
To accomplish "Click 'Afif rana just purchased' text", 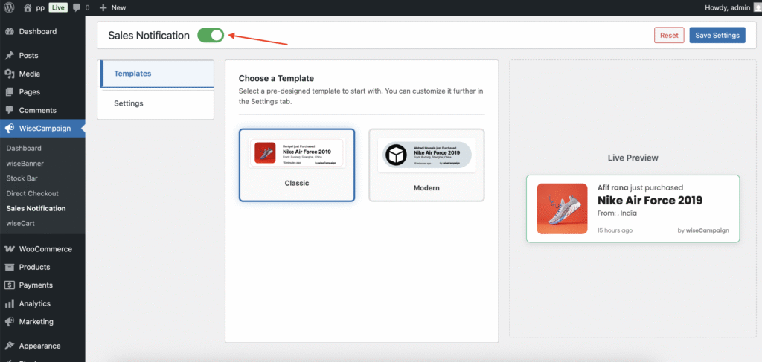I will (640, 188).
